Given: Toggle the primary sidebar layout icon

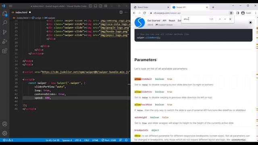Looking at the screenshot, I should click(x=90, y=6).
